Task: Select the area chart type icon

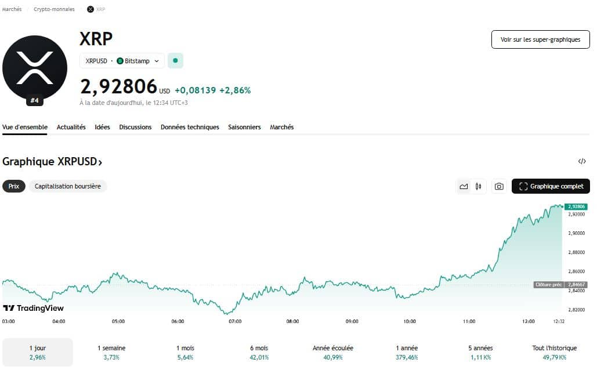Action: (464, 186)
